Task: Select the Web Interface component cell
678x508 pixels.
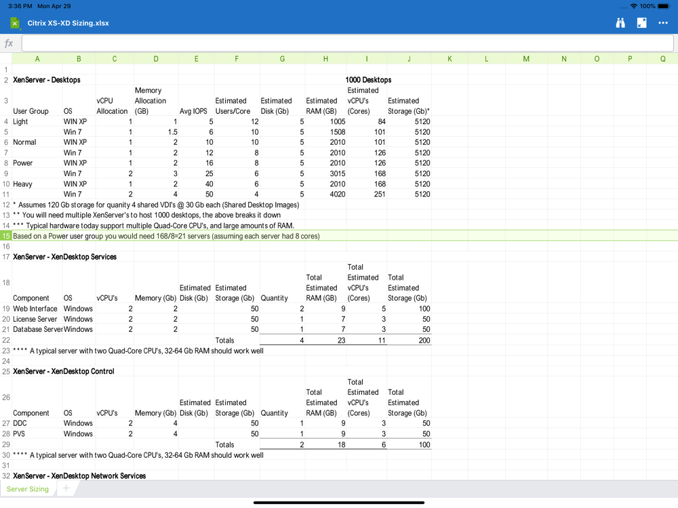Action: [35, 309]
